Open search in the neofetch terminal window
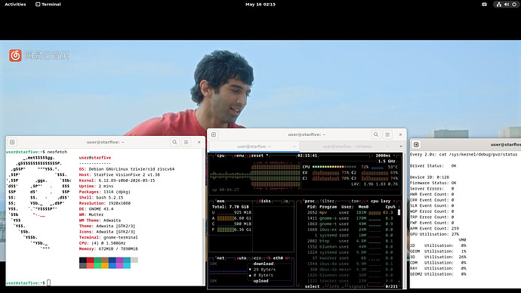 point(174,142)
